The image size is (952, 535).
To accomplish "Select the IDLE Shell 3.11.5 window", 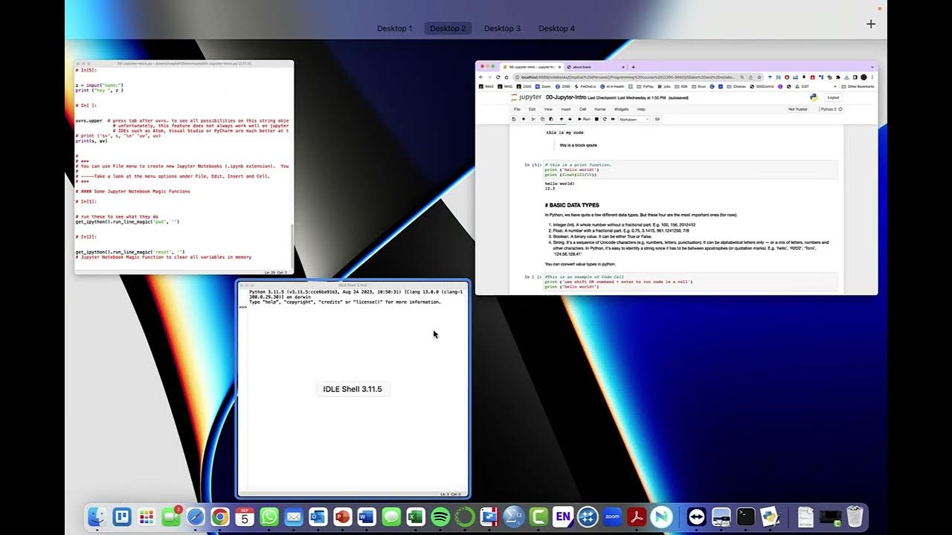I will 353,389.
